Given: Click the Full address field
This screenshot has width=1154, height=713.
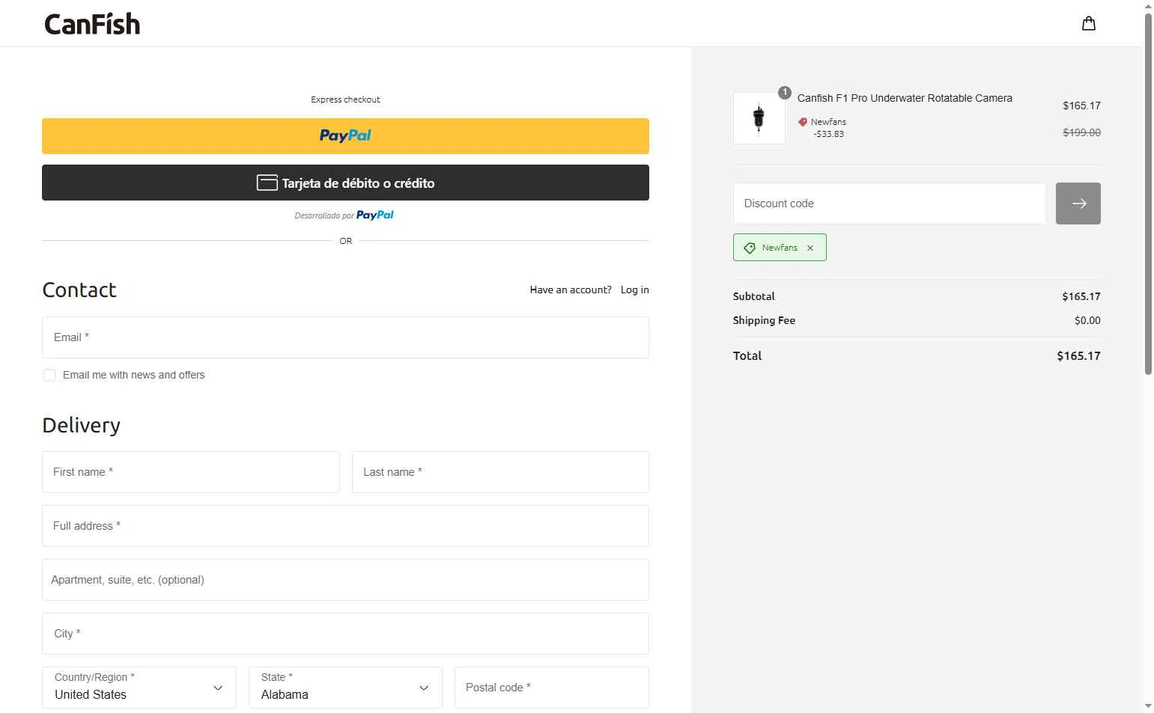Looking at the screenshot, I should click(x=345, y=526).
